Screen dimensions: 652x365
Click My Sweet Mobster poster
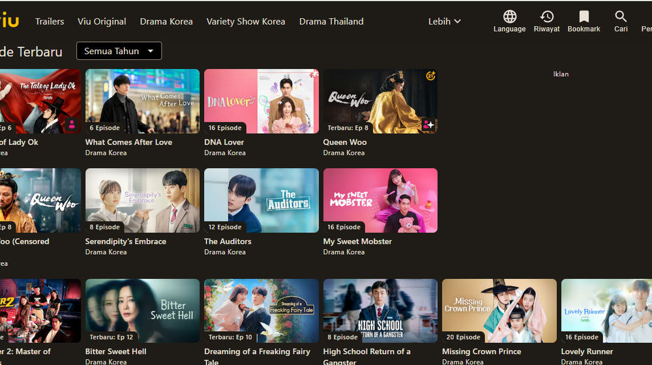point(380,200)
